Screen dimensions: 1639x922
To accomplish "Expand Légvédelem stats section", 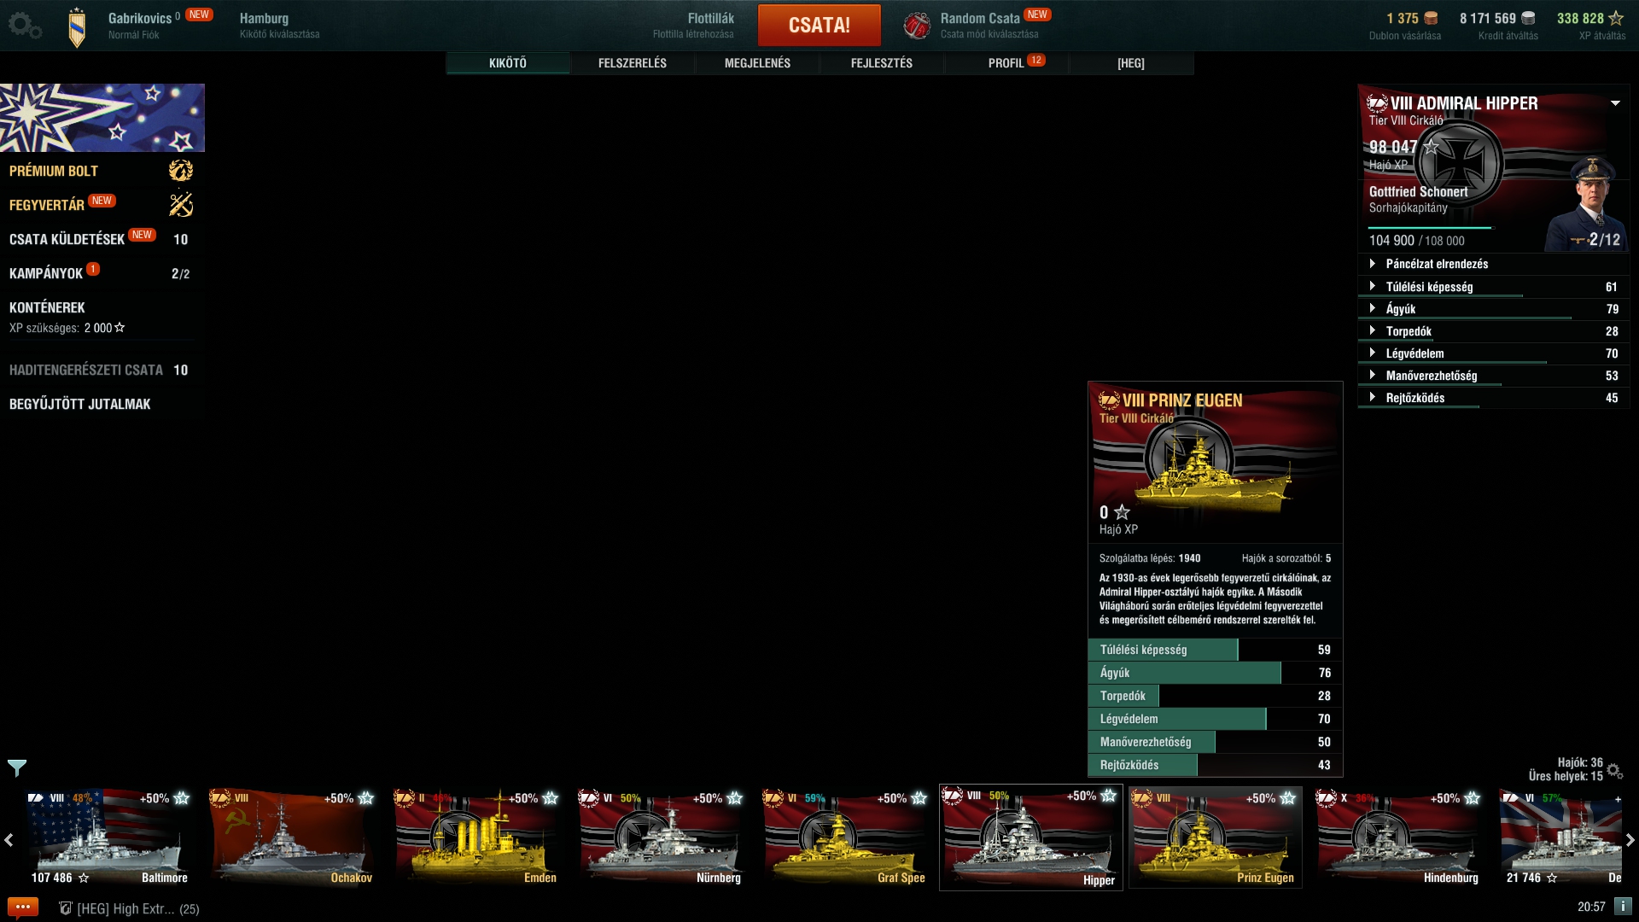I will (x=1494, y=353).
